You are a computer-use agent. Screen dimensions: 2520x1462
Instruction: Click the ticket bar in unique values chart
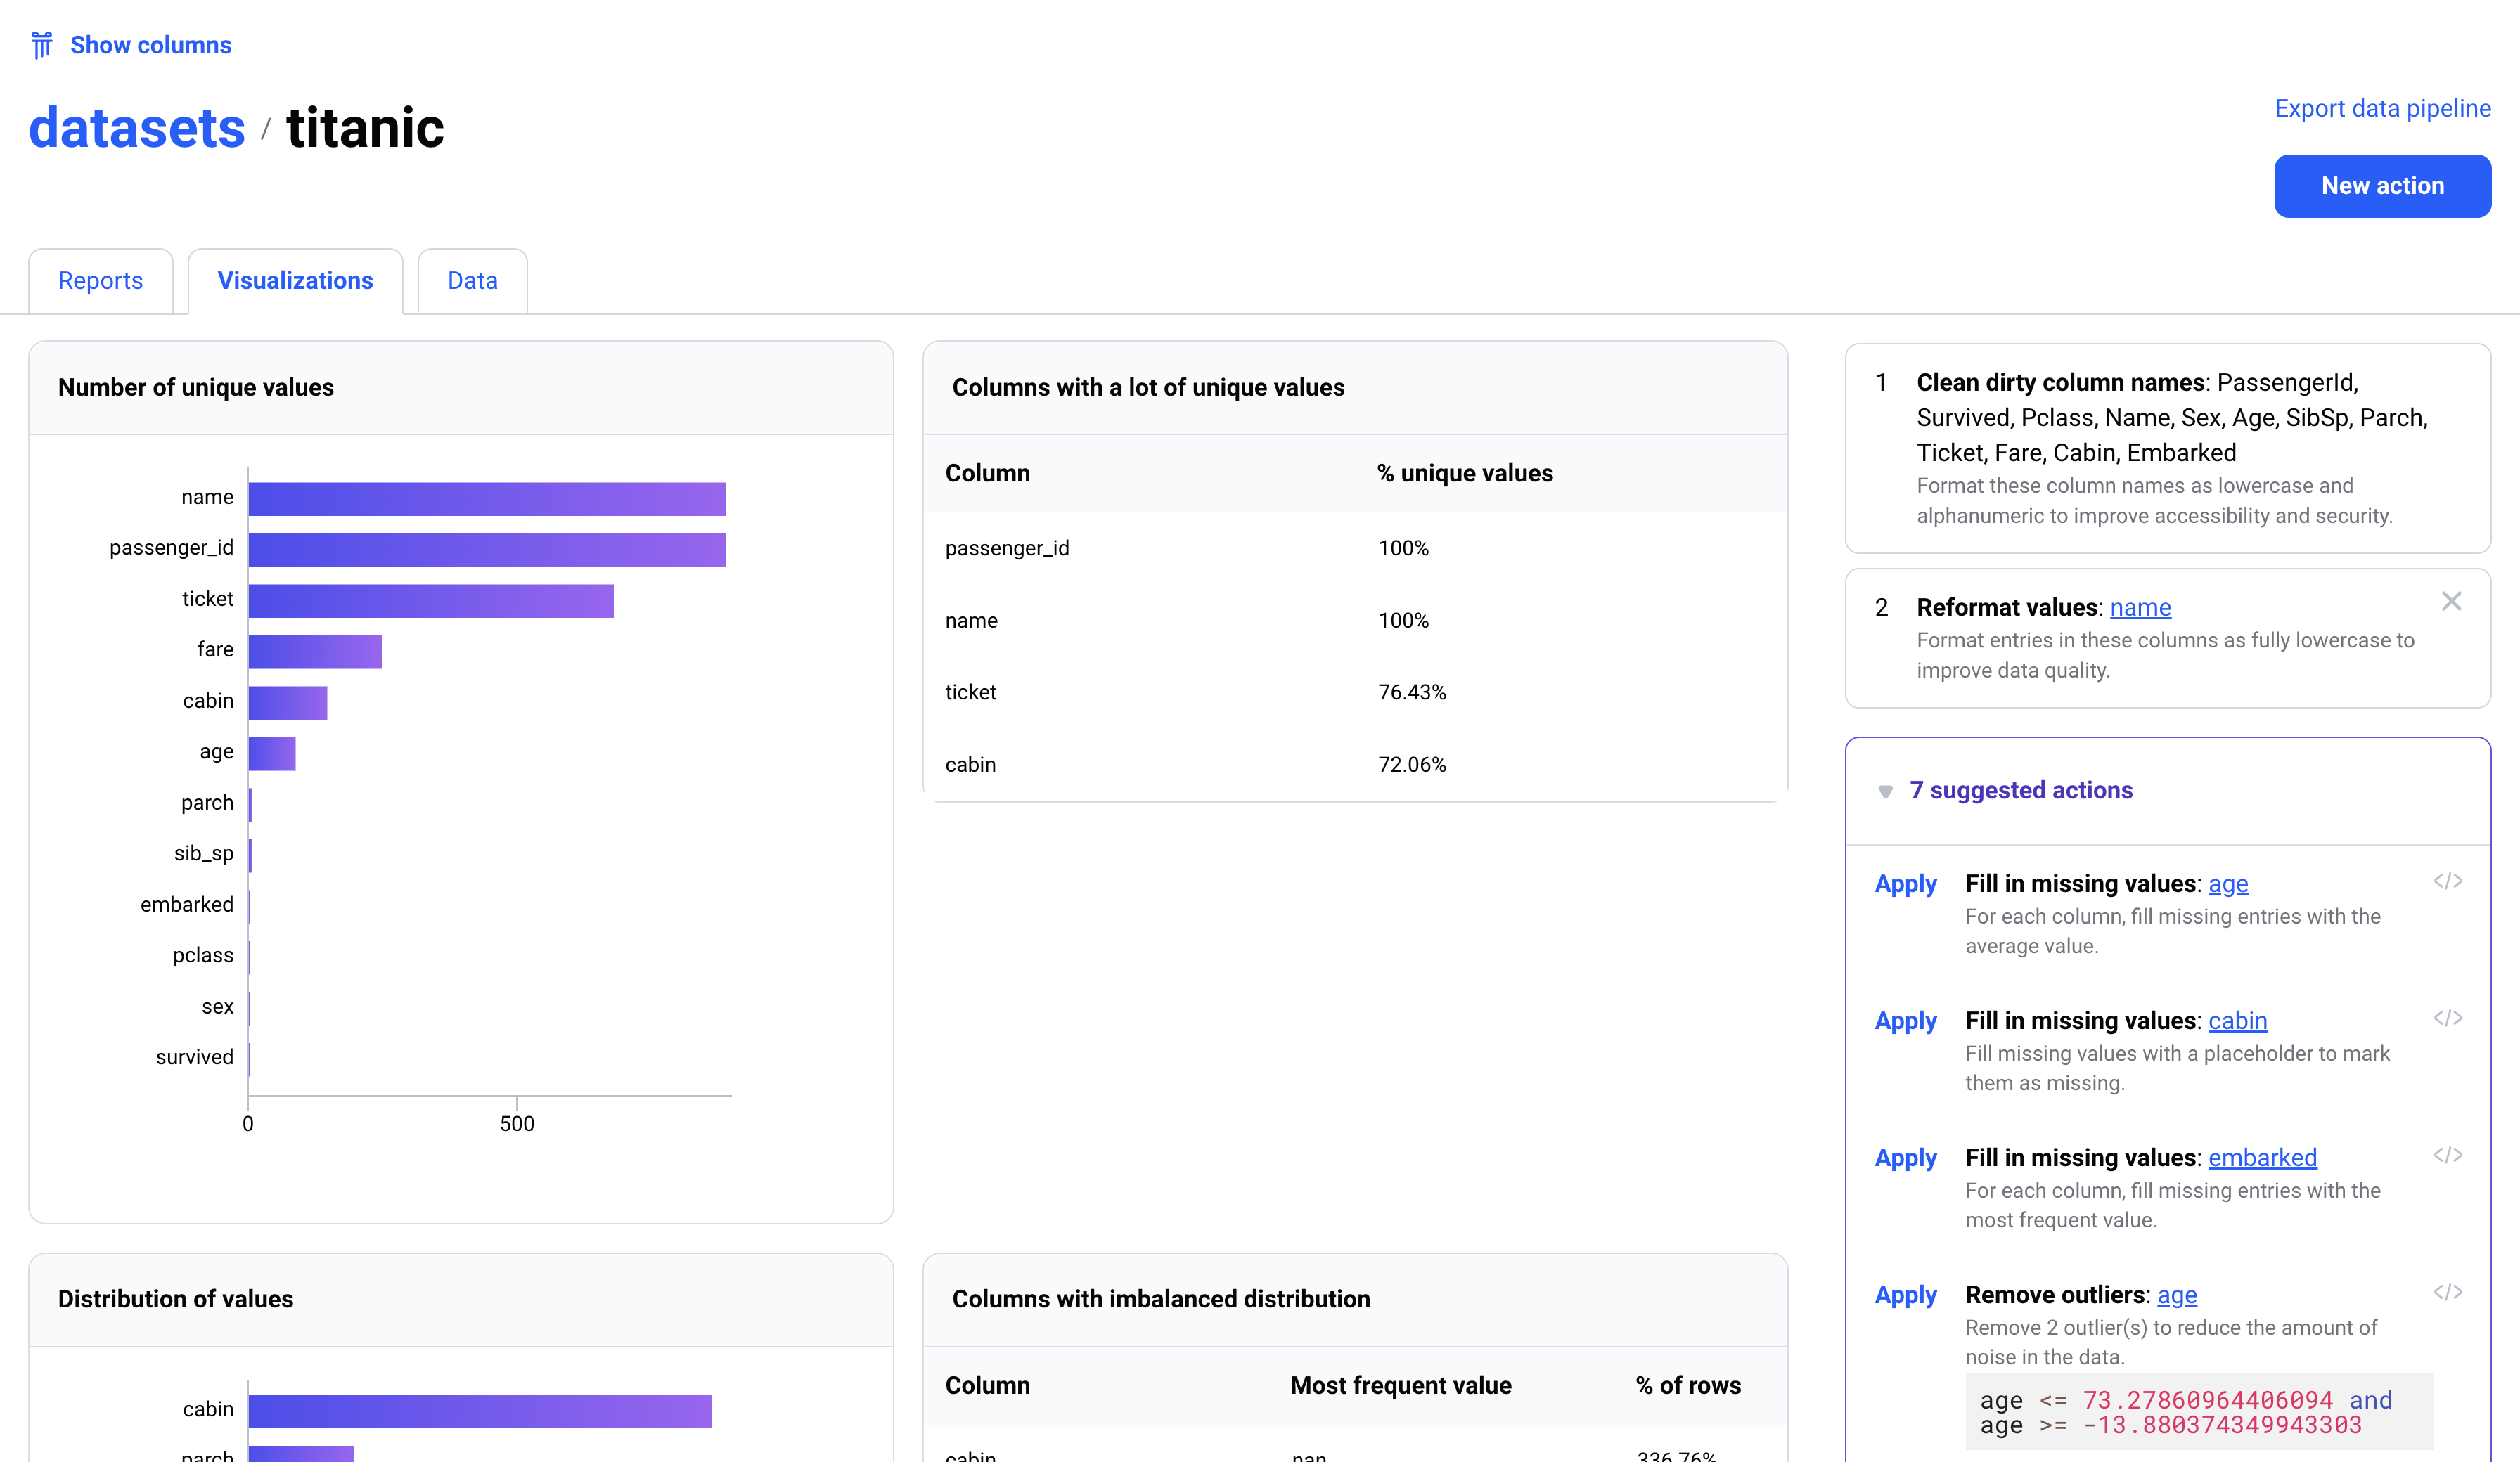click(x=430, y=601)
